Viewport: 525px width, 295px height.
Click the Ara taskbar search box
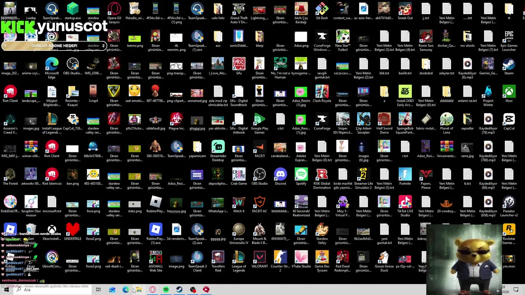53,290
